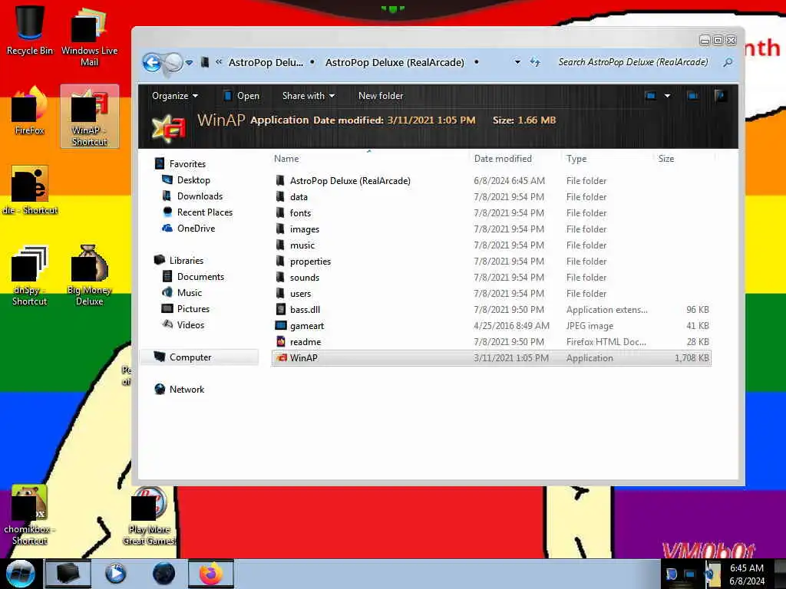Select the music folder icon

click(x=281, y=245)
